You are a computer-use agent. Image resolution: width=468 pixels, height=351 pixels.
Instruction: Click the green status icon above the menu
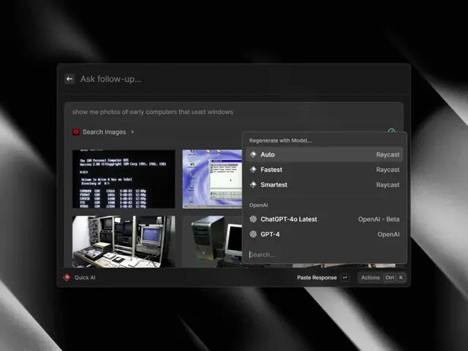point(392,131)
